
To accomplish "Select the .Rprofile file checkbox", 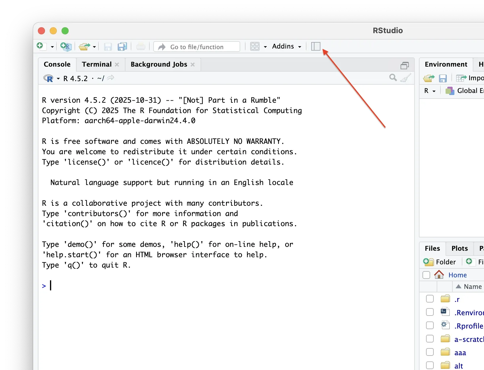I will 430,325.
